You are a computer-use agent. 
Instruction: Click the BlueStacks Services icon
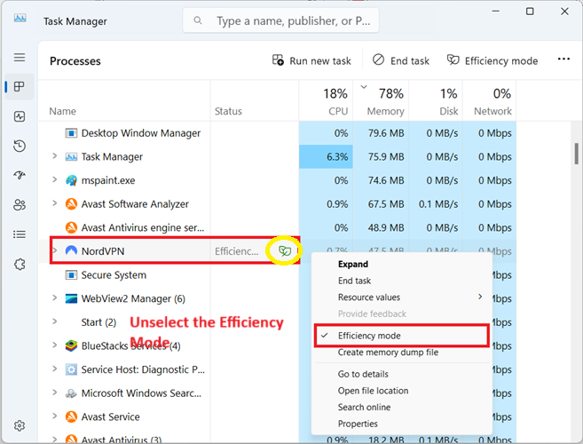coord(71,345)
